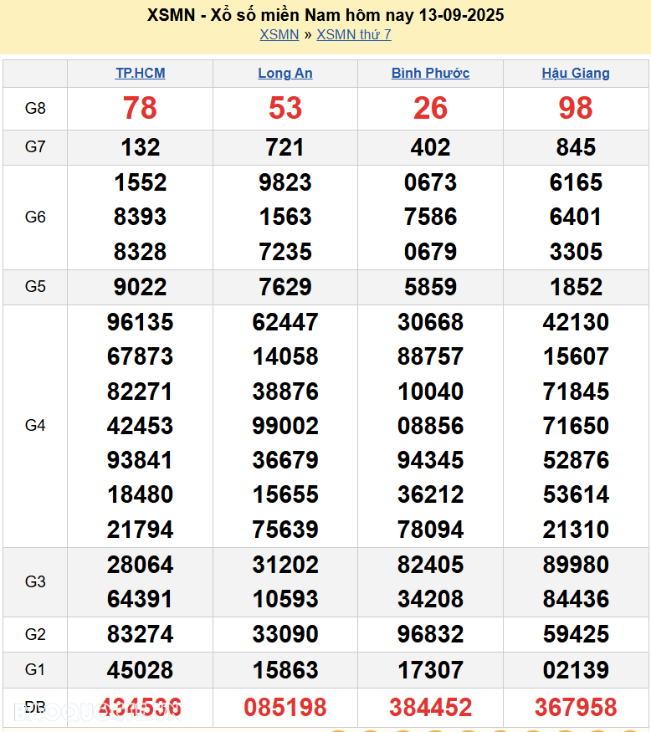Select the special prize number 367958
The width and height of the screenshot is (651, 732).
pyautogui.click(x=576, y=707)
